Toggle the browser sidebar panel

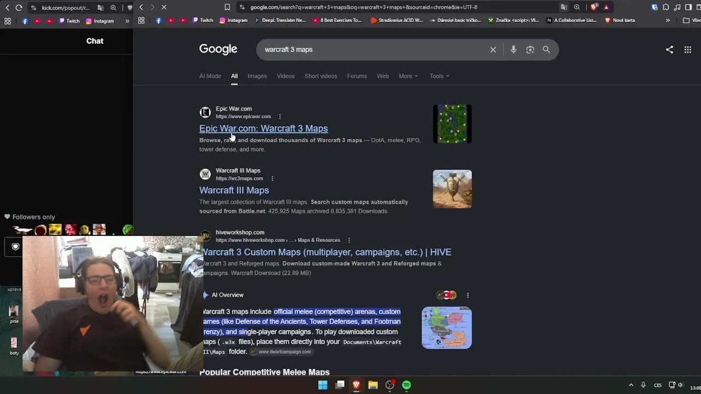pos(688,7)
